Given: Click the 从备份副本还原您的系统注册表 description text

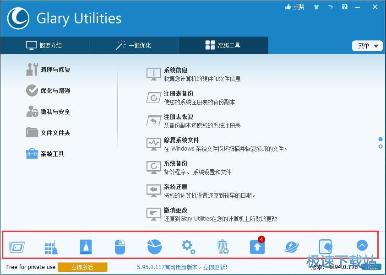Looking at the screenshot, I should (202, 125).
